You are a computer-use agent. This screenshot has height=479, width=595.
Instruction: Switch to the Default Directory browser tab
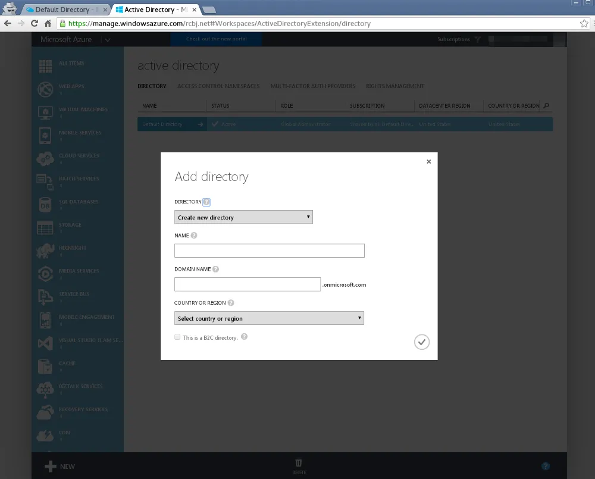click(66, 10)
